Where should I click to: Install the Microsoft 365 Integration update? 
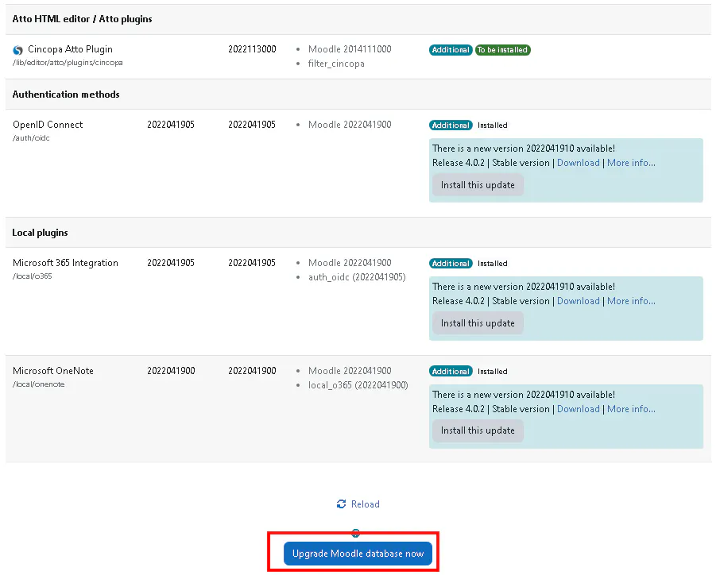pyautogui.click(x=478, y=323)
